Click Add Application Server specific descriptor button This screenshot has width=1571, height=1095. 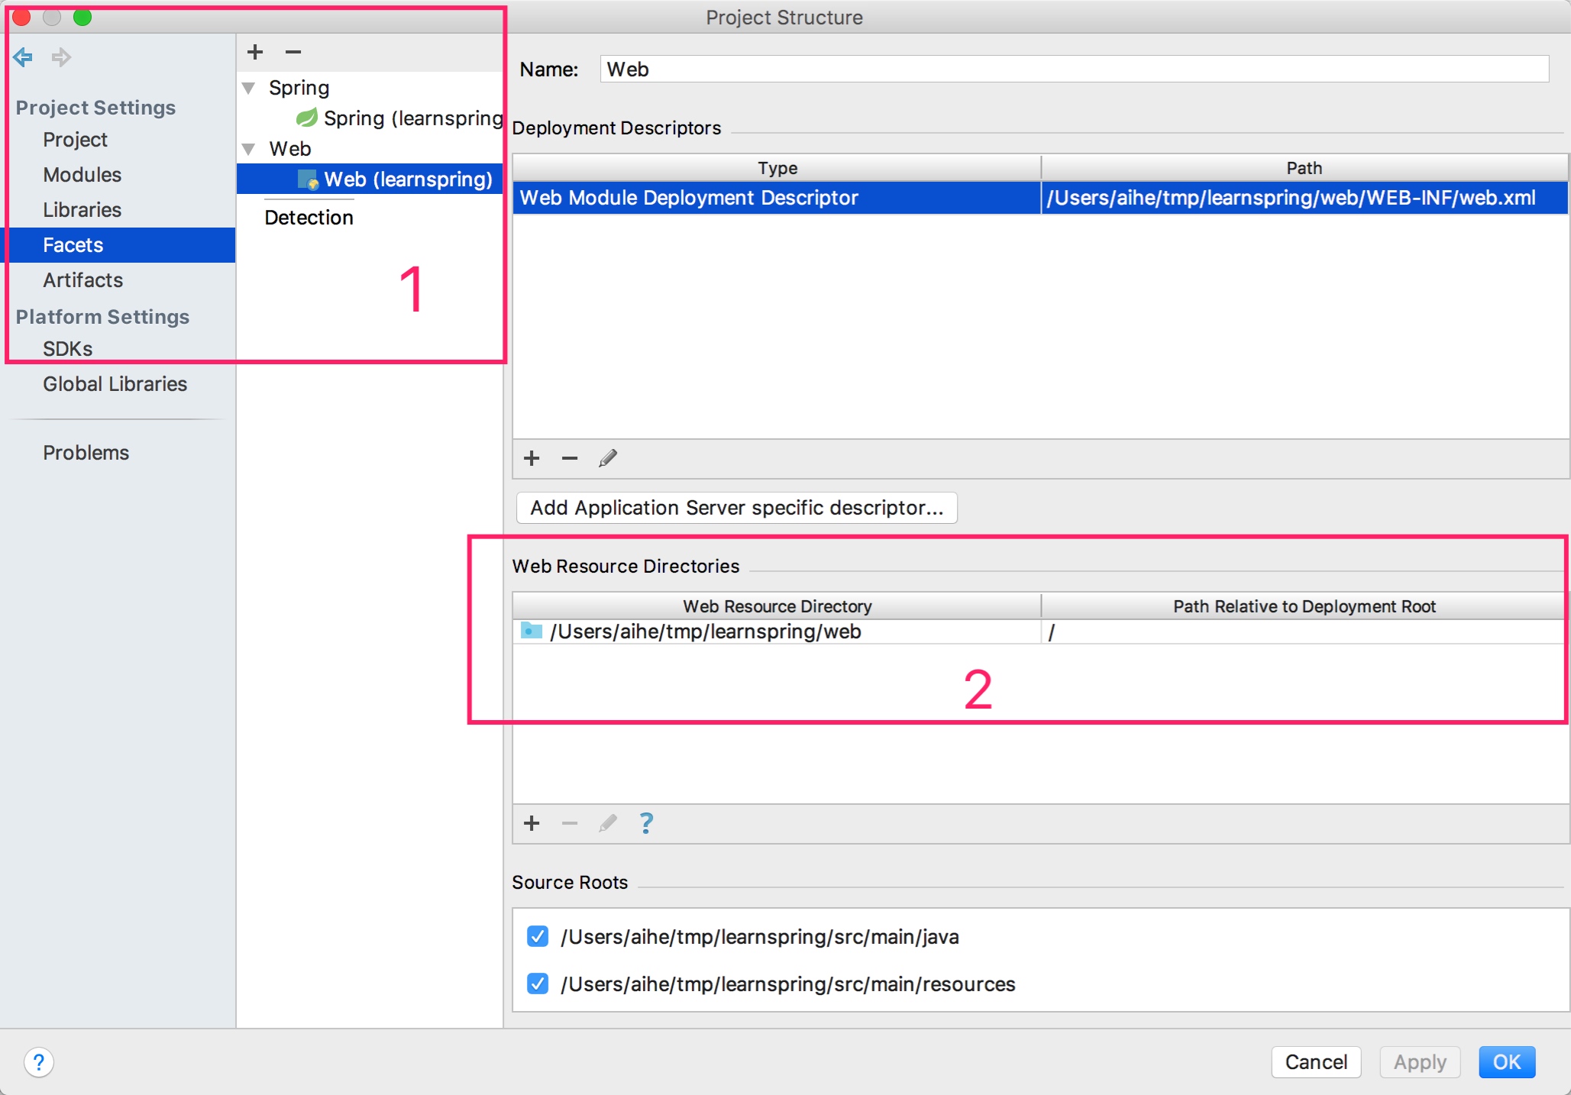[x=736, y=508]
